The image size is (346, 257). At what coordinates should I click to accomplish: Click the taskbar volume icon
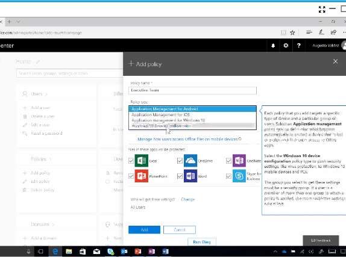pos(311,252)
